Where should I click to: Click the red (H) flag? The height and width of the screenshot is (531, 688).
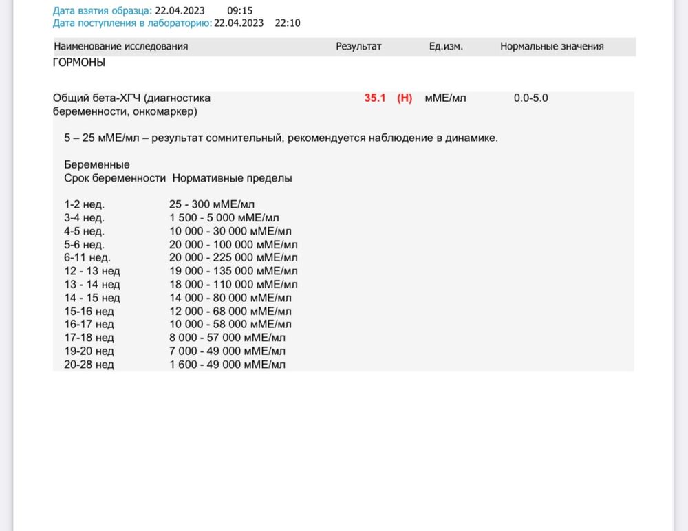pyautogui.click(x=405, y=98)
